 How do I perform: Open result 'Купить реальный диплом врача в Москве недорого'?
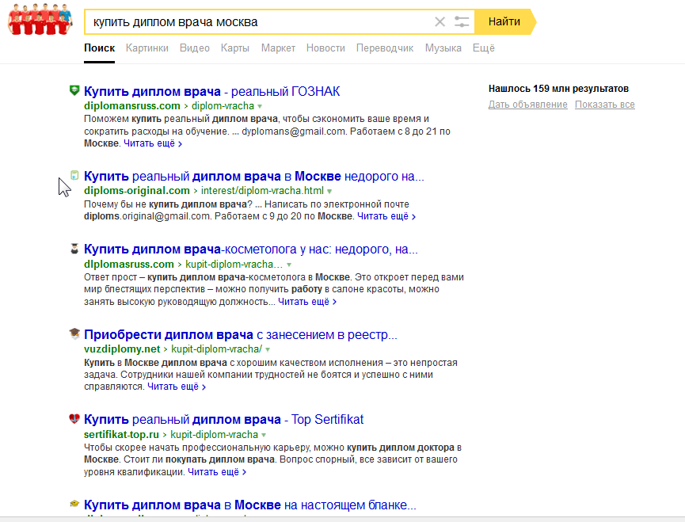click(x=254, y=176)
